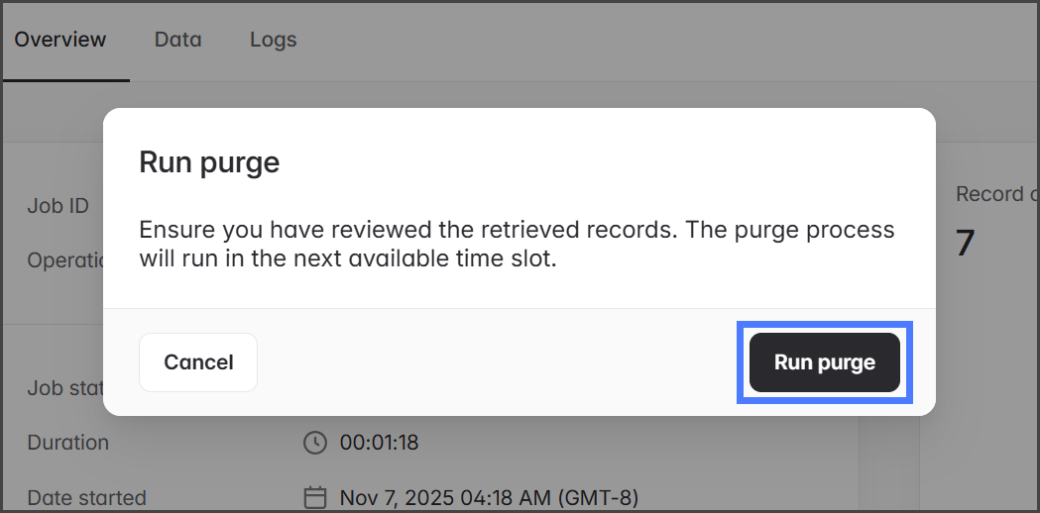
Task: Click the Date started label
Action: pyautogui.click(x=86, y=497)
